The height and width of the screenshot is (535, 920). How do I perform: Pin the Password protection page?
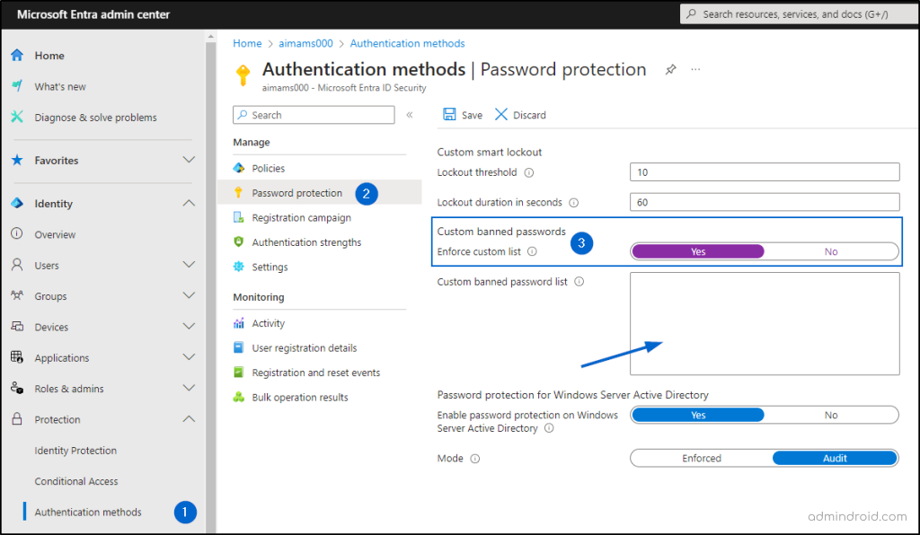pos(670,70)
